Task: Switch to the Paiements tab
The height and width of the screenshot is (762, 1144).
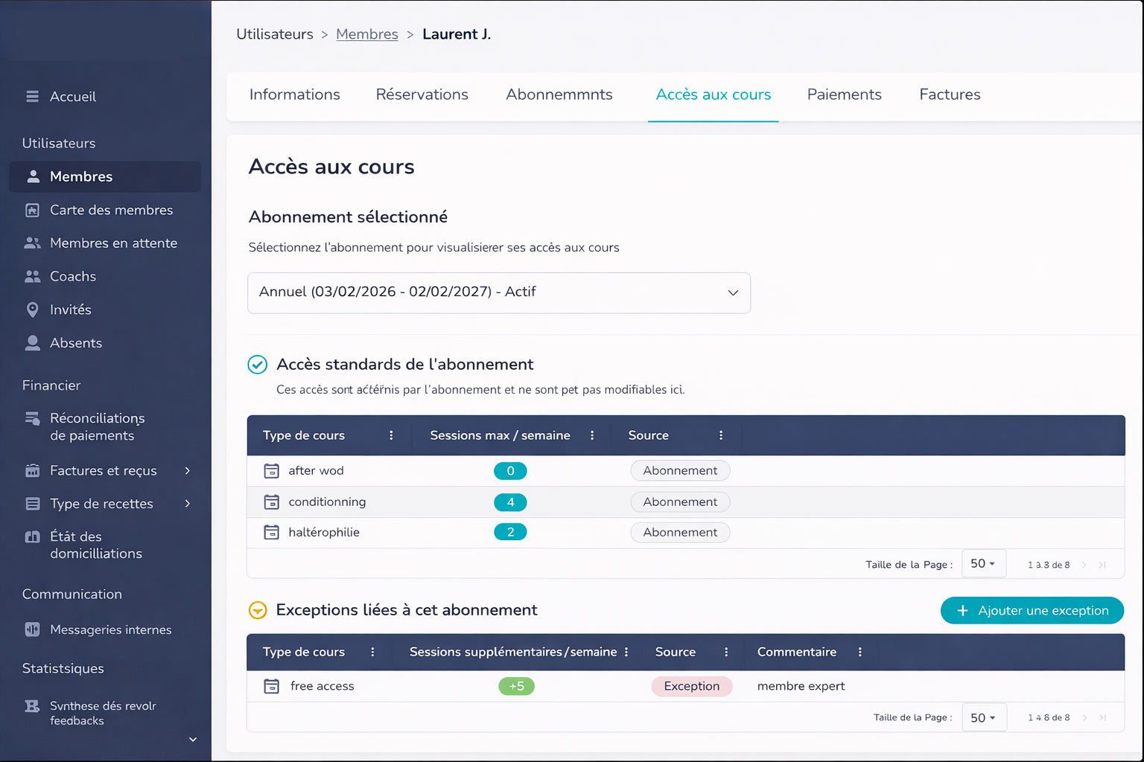Action: point(844,95)
